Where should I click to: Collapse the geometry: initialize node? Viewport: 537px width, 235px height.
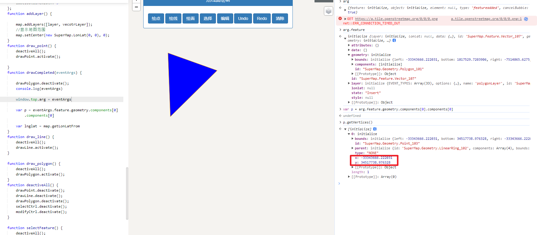pos(349,55)
